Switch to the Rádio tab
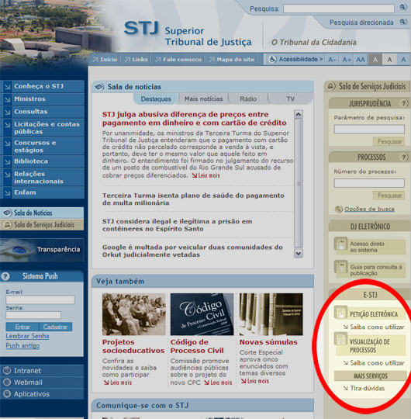The height and width of the screenshot is (419, 411). tap(248, 99)
